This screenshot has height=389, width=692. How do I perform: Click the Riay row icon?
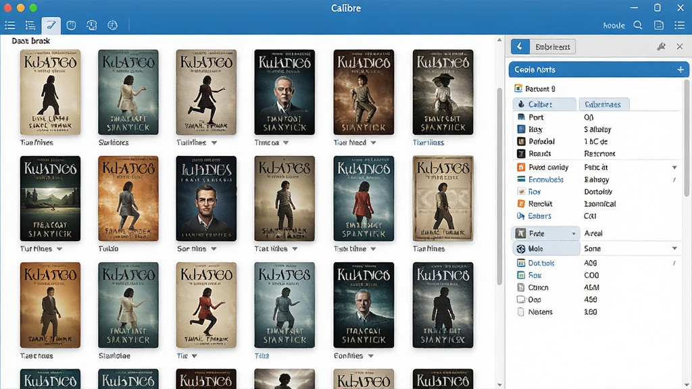[521, 129]
